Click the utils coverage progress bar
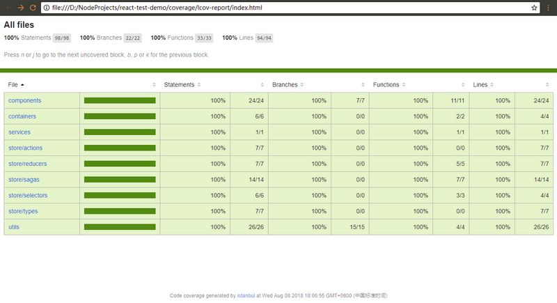The height and width of the screenshot is (303, 557). click(x=120, y=227)
